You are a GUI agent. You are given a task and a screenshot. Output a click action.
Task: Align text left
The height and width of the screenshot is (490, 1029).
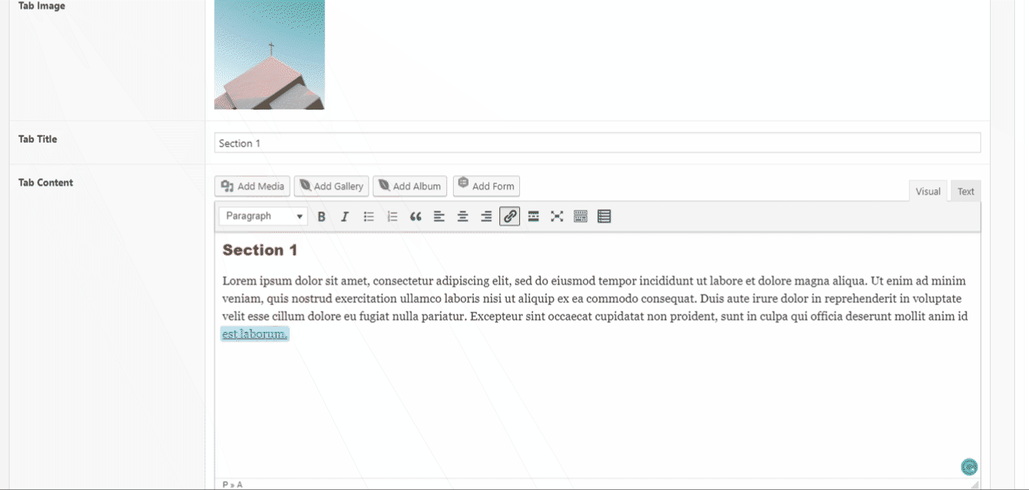click(439, 216)
